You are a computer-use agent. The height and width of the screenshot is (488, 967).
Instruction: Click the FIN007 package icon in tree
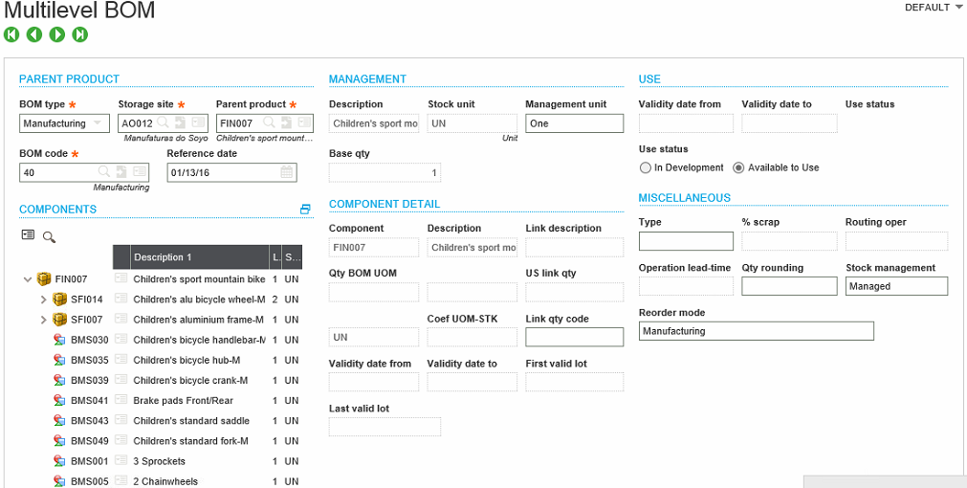coord(44,278)
